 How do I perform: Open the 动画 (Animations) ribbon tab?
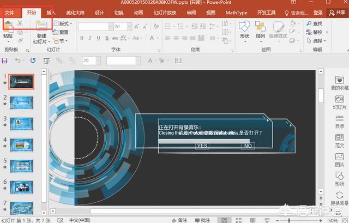(x=139, y=13)
